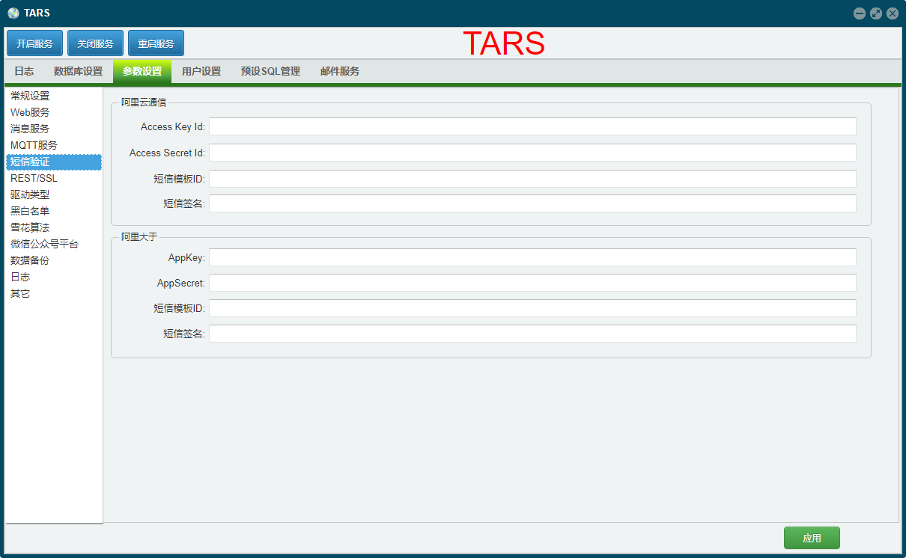Screen dimensions: 906x558
Task: Select 短信验证 in the sidebar
Action: point(54,162)
